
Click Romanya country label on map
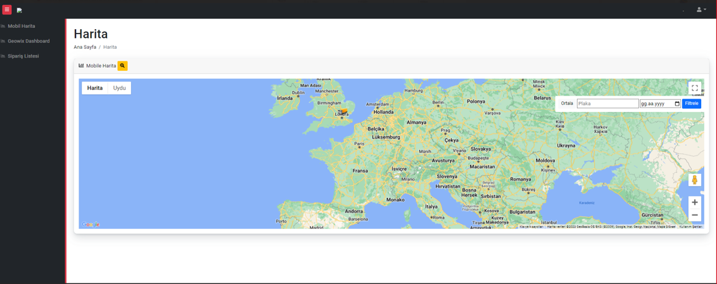click(521, 179)
